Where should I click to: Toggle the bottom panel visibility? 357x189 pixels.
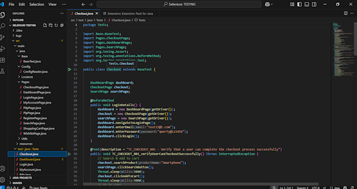point(307,4)
